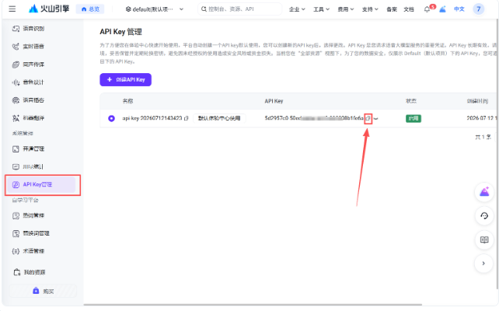
Task: Open 同声传译 in the sidebar
Action: point(28,65)
